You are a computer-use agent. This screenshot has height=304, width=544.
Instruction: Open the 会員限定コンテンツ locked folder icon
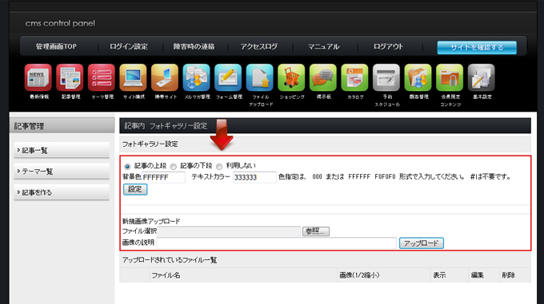pyautogui.click(x=450, y=77)
